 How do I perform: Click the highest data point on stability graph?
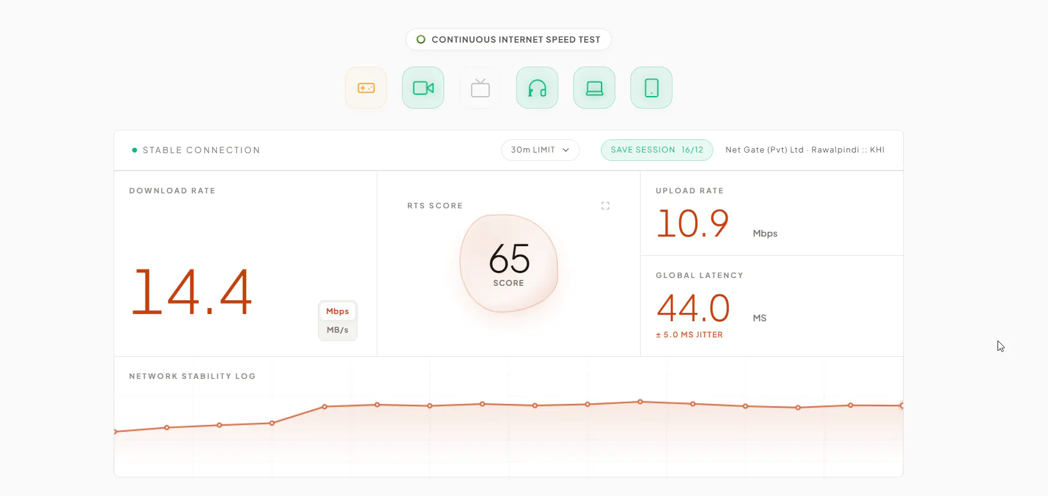640,402
